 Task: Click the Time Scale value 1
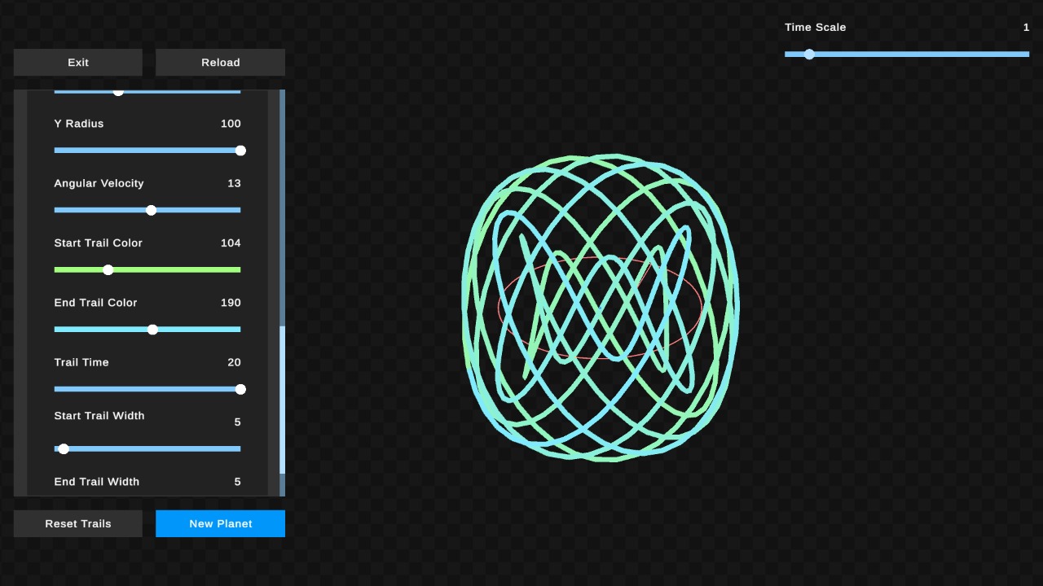pos(1027,28)
